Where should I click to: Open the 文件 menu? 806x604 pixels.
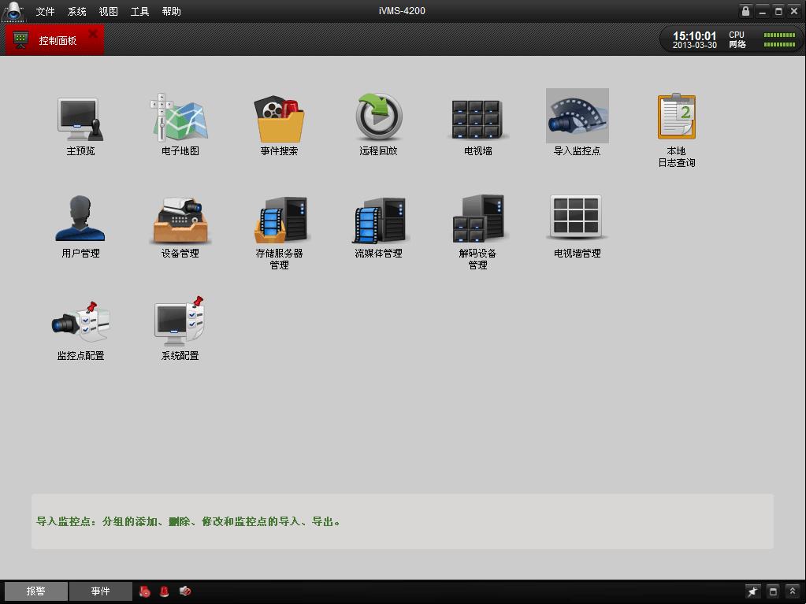[46, 12]
